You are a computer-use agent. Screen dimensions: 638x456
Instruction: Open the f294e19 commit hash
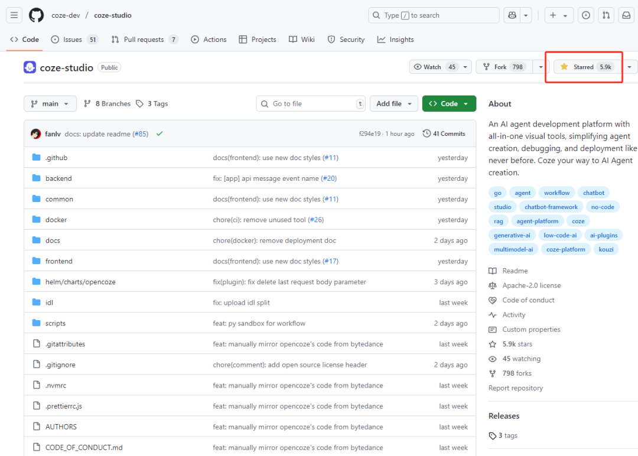369,134
